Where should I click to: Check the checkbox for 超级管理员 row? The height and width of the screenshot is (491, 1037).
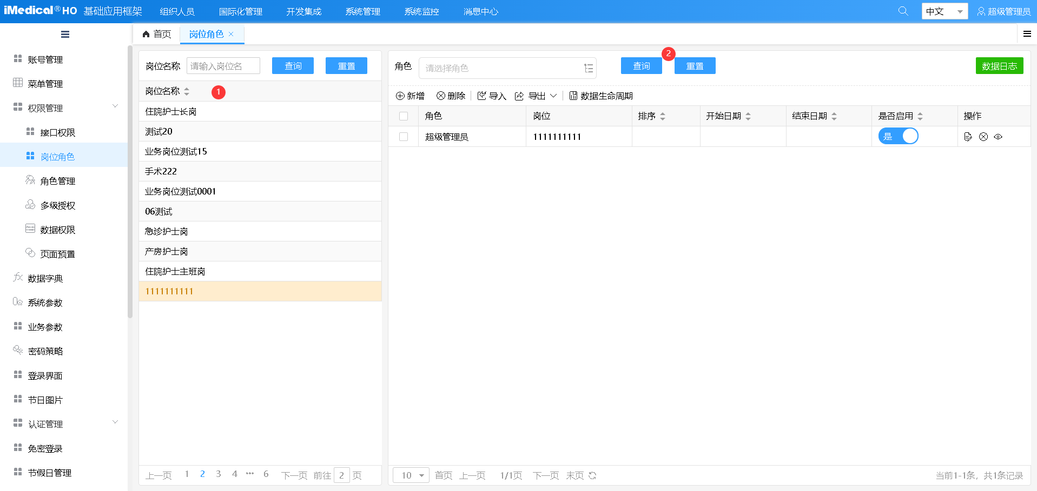(x=404, y=137)
